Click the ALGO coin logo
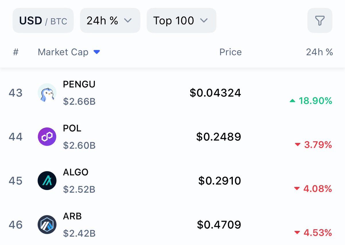The height and width of the screenshot is (245, 345). 47,181
